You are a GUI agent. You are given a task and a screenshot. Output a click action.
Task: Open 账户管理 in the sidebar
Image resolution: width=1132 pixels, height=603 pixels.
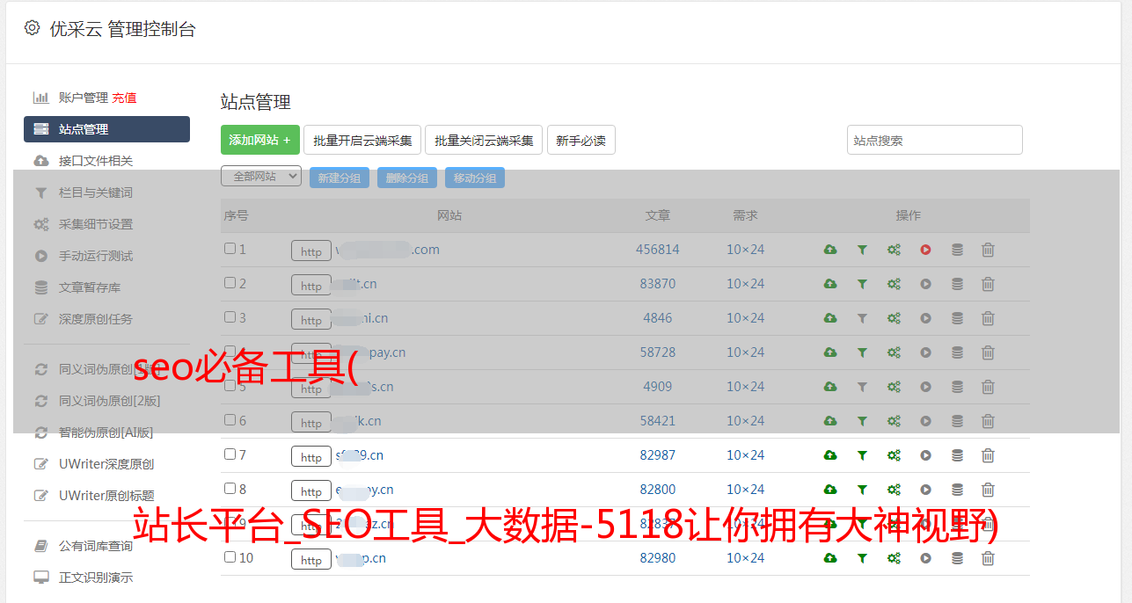(x=84, y=98)
